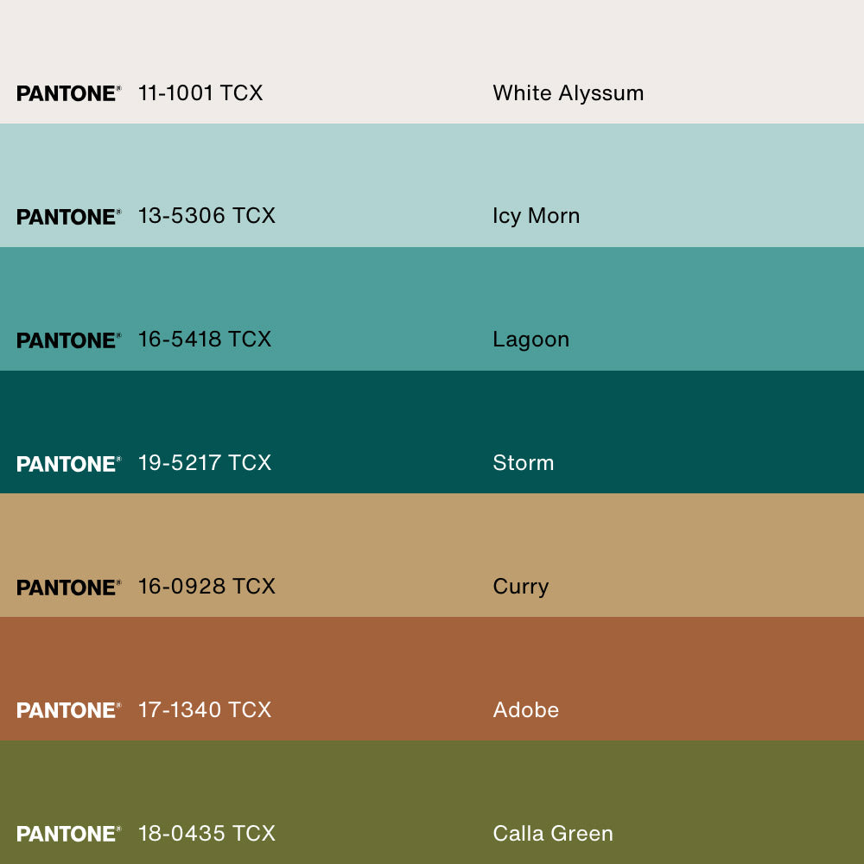Image resolution: width=864 pixels, height=864 pixels.
Task: Select the PANTONE logo beside 16-5418 TCX
Action: click(68, 340)
